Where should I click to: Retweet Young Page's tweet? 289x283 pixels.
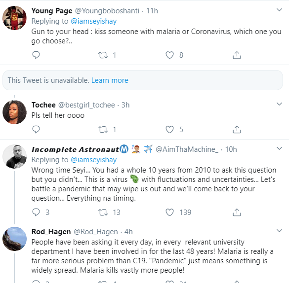[x=103, y=55]
